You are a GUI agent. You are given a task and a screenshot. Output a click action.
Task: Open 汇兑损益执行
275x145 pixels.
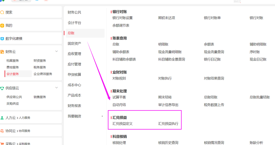click(168, 124)
